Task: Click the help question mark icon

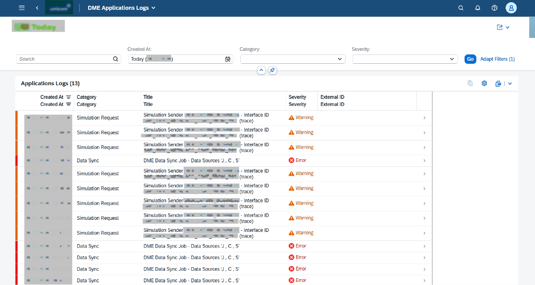Action: (x=494, y=8)
